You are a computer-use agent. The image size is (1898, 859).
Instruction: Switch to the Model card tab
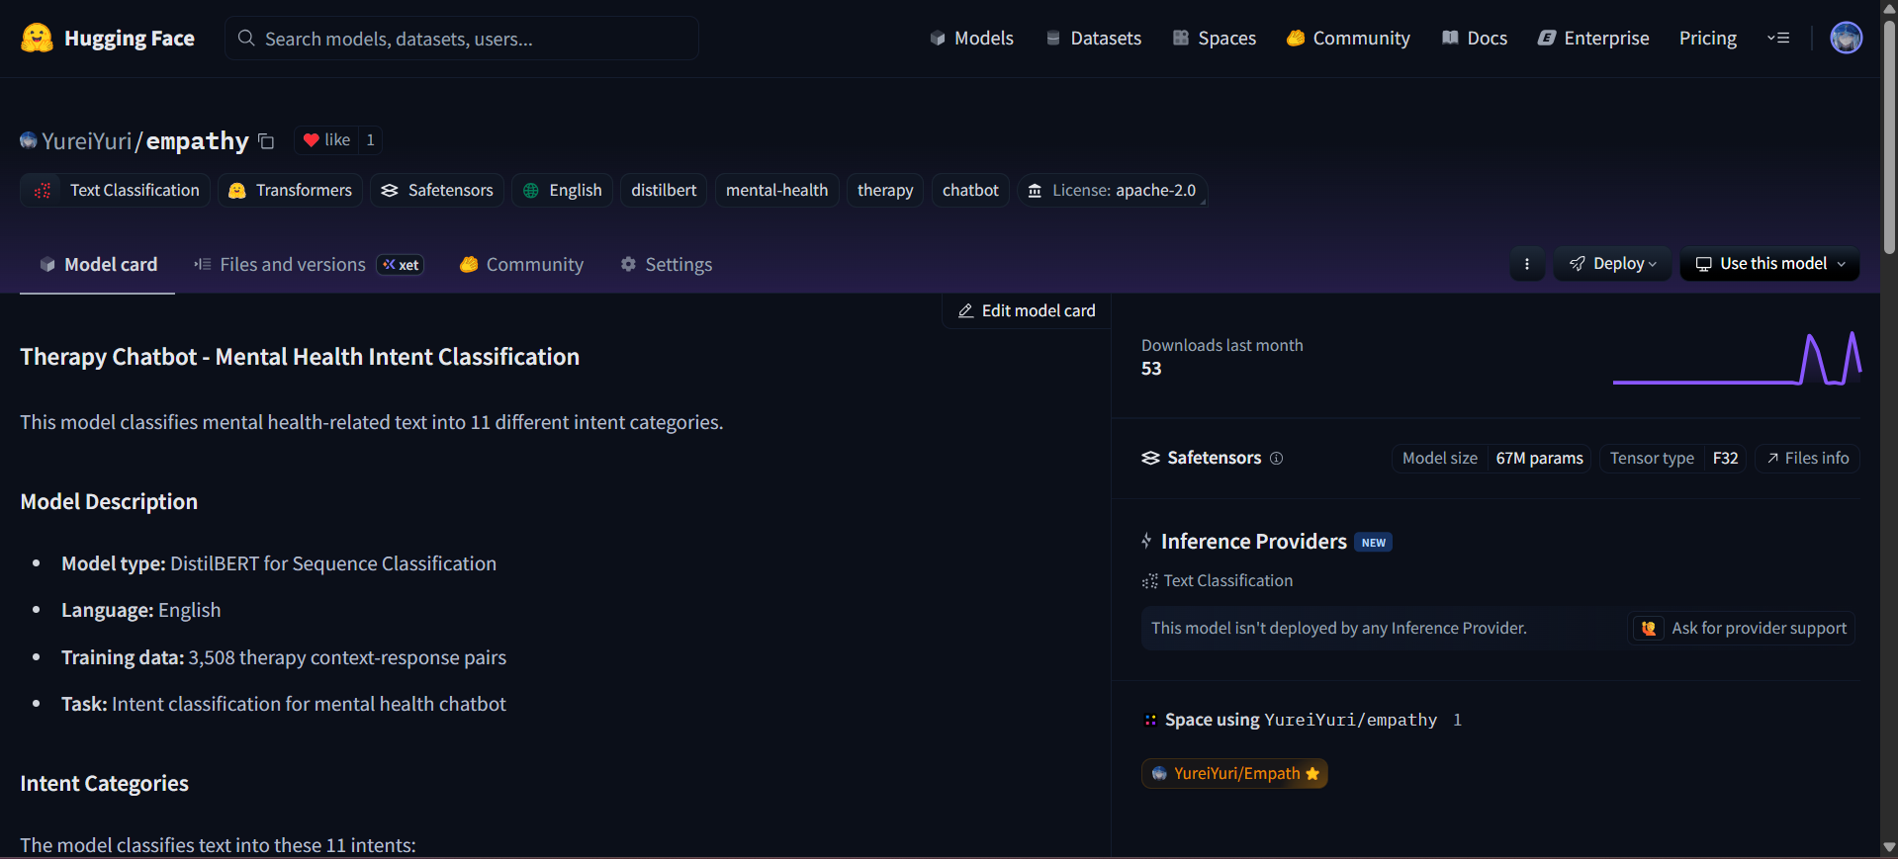click(98, 264)
